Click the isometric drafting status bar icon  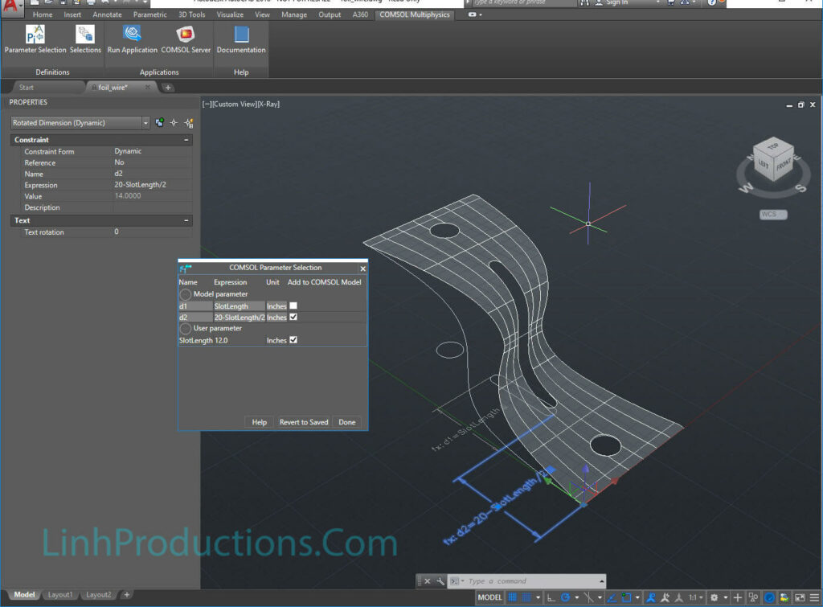click(x=589, y=597)
